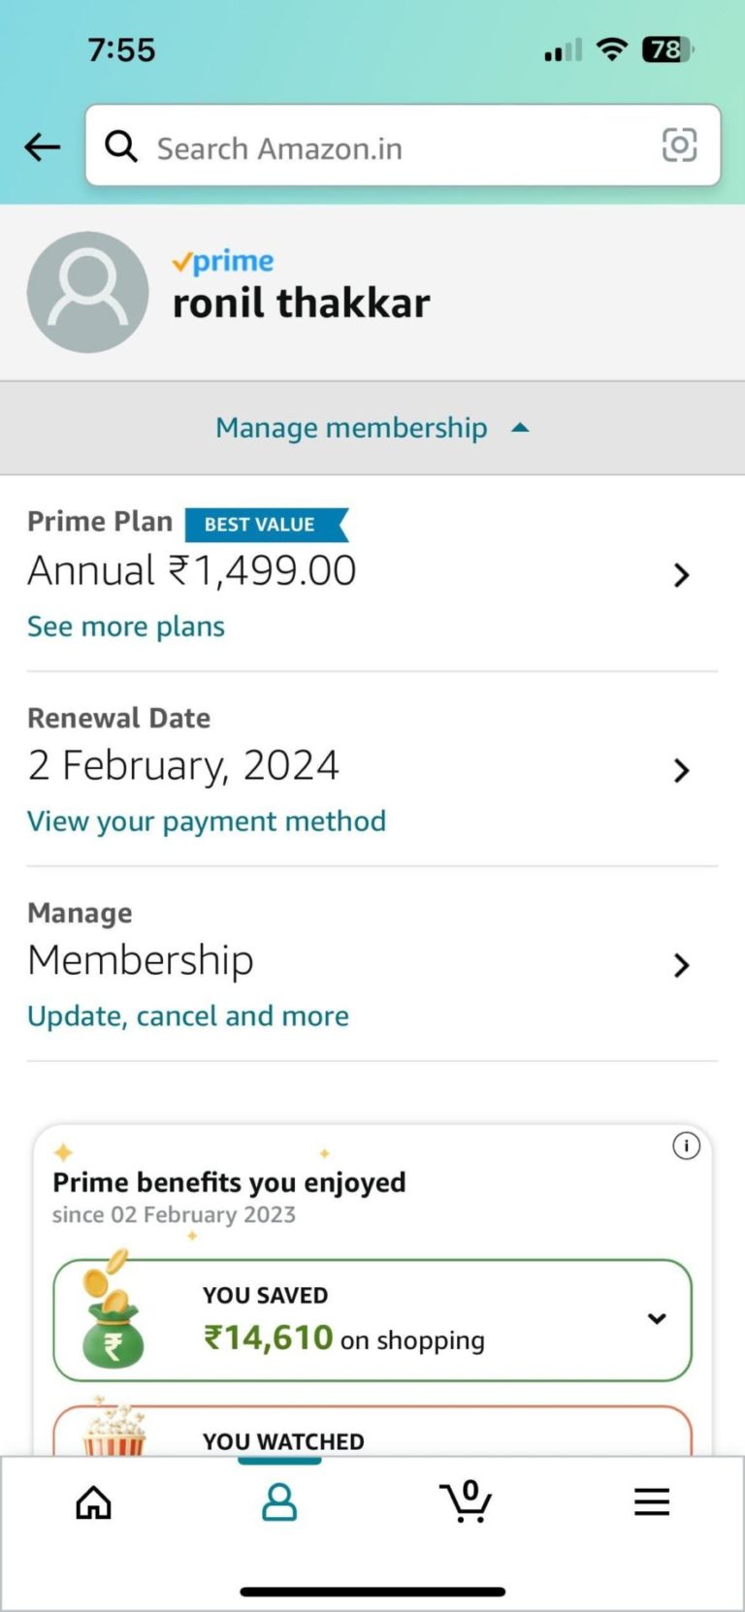Open Membership options via right chevron
745x1612 pixels.
[682, 965]
